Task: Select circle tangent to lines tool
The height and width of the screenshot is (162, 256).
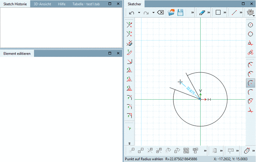Action: click(x=251, y=43)
